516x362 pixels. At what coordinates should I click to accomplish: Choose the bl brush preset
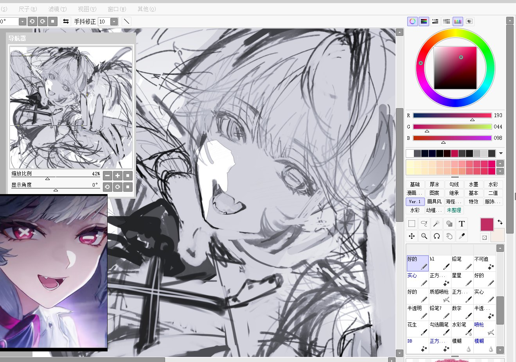(x=440, y=263)
